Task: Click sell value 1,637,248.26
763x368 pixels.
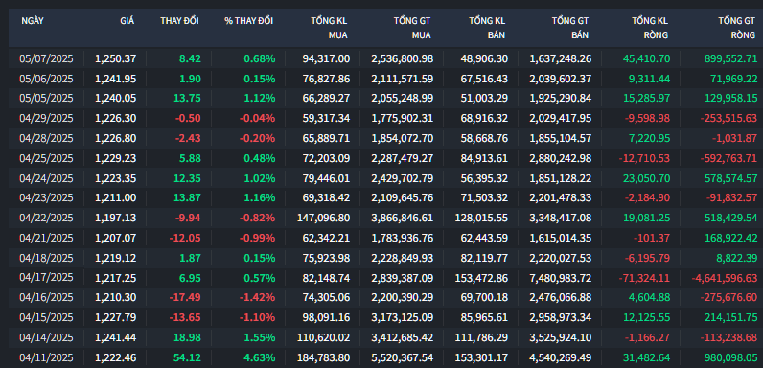Action: [561, 58]
